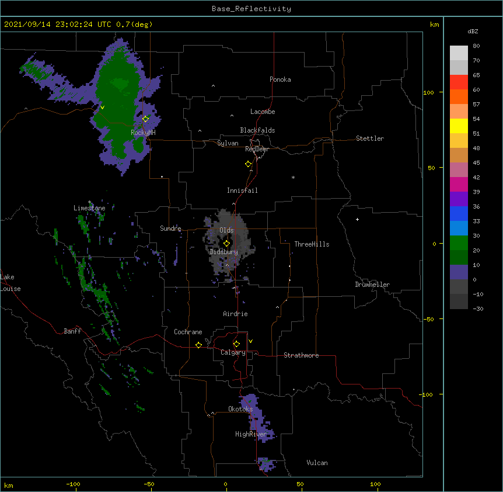The image size is (503, 492).
Task: Click the yellow diamond marker south of RedDeer
Action: point(248,164)
